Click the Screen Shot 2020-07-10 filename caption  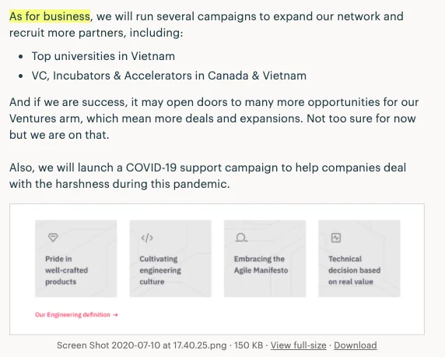click(142, 345)
